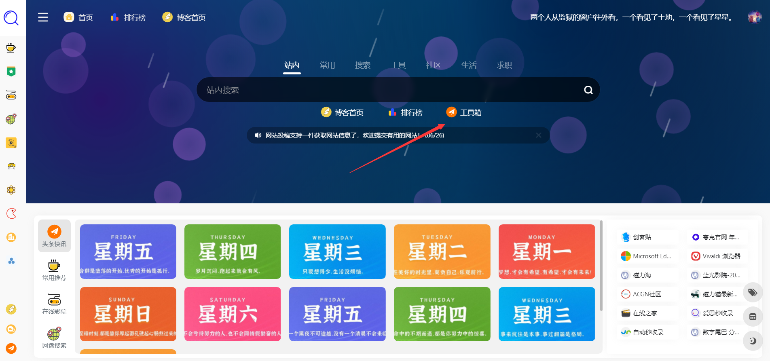Open 排行榜 in top navigation
The image size is (770, 361).
point(128,17)
